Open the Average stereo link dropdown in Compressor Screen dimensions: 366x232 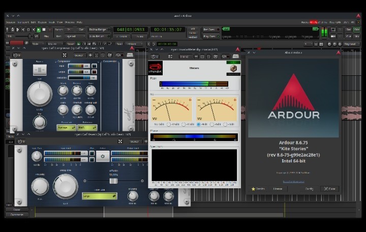[67, 128]
